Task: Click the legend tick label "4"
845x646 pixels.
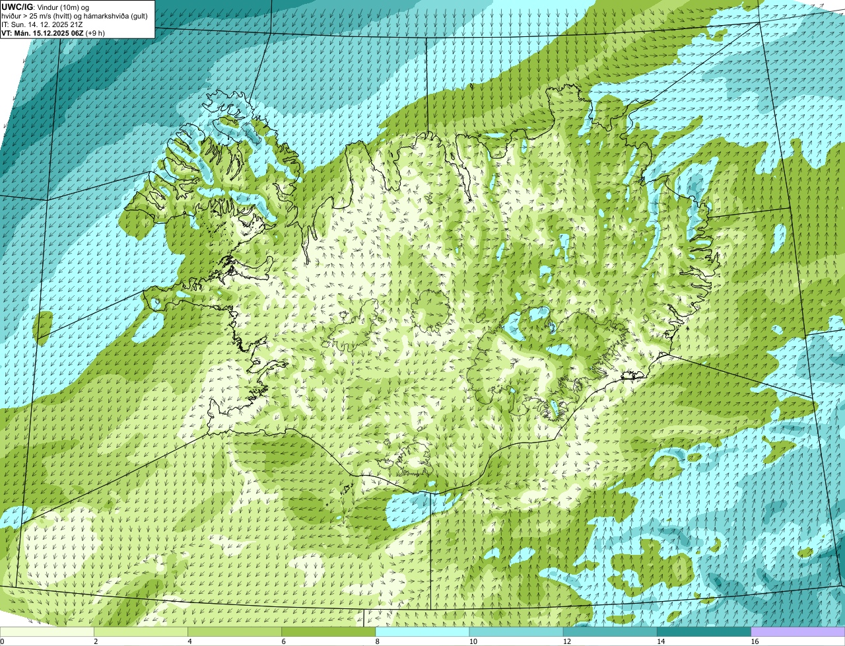Action: pyautogui.click(x=189, y=641)
